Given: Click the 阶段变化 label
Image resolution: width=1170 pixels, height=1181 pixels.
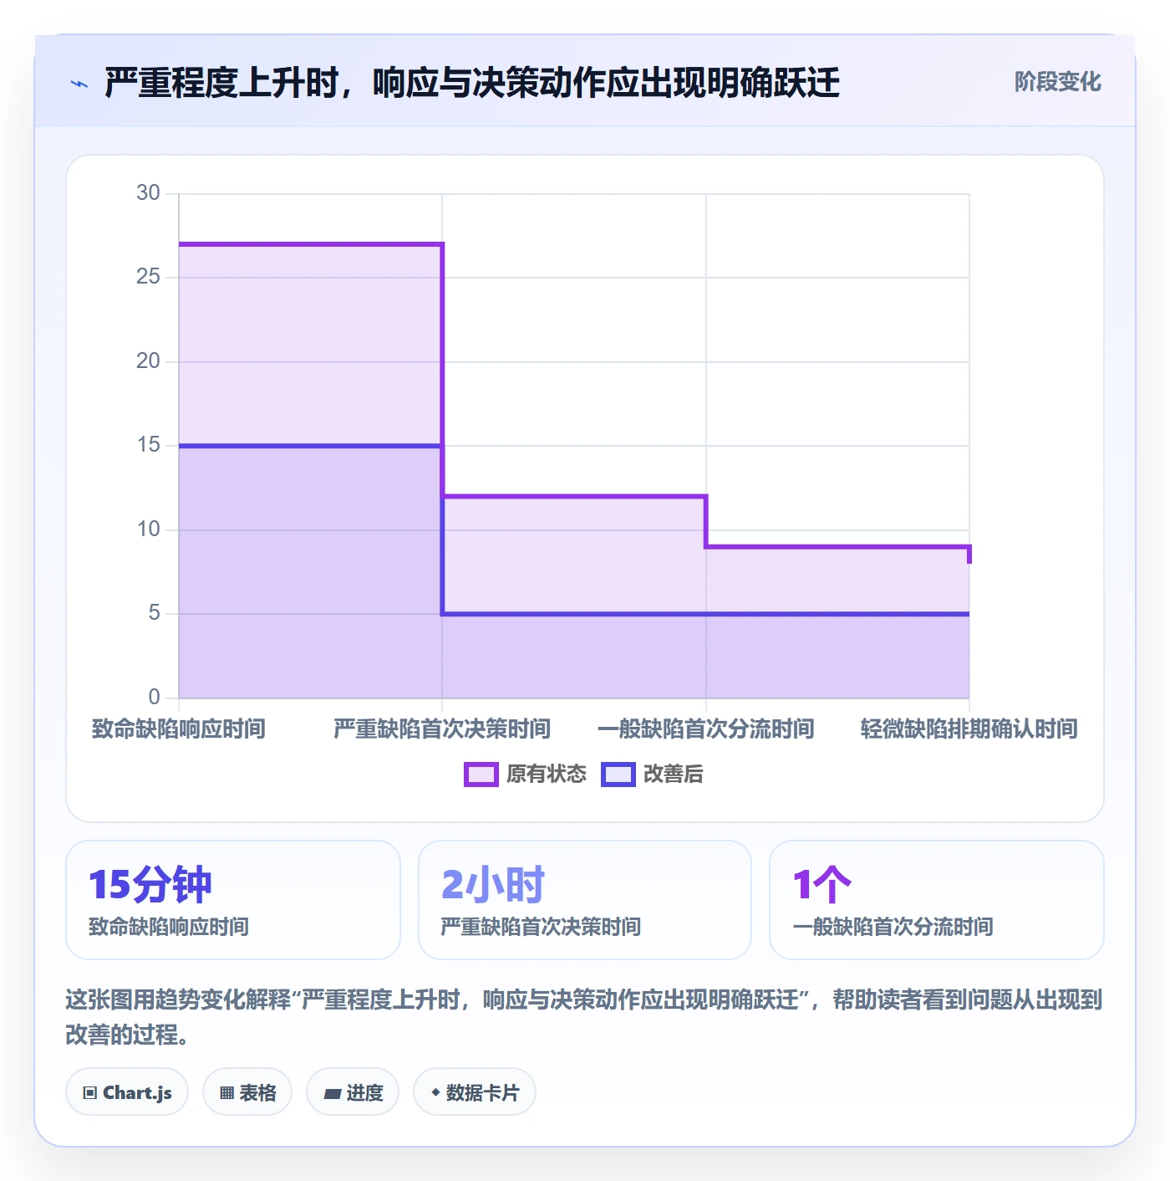Looking at the screenshot, I should [1057, 82].
